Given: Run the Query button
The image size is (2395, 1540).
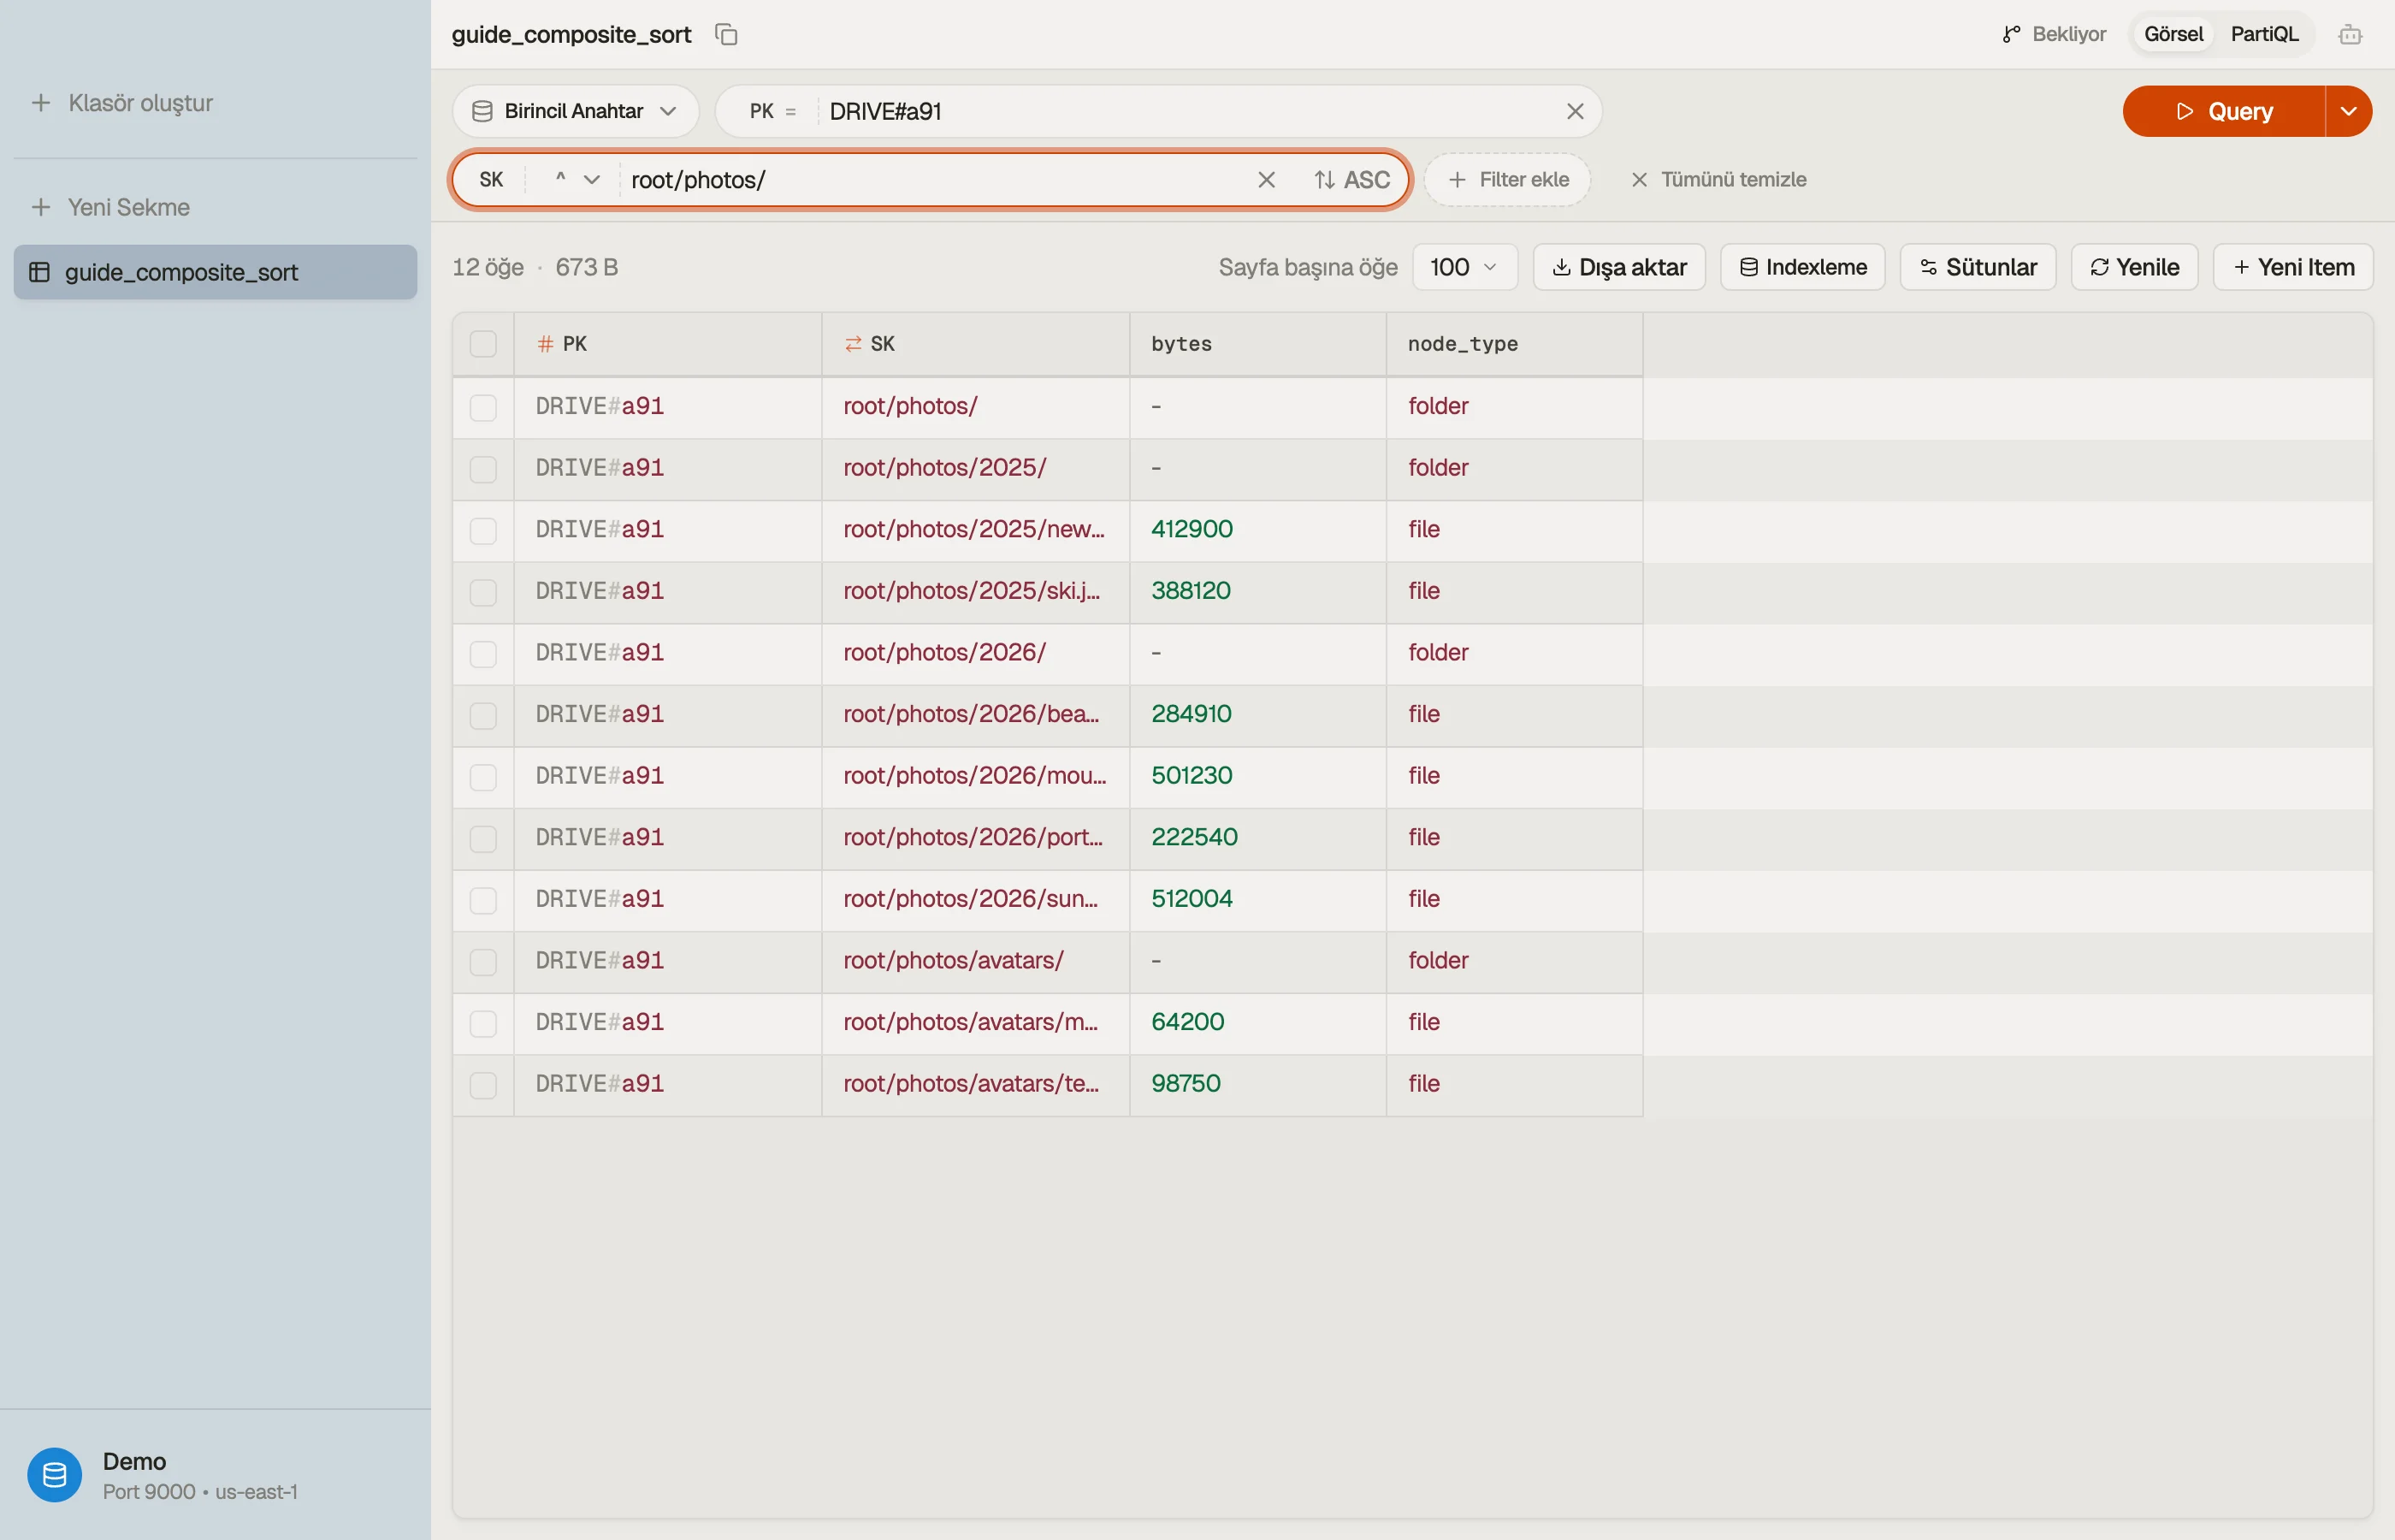Looking at the screenshot, I should point(2223,111).
